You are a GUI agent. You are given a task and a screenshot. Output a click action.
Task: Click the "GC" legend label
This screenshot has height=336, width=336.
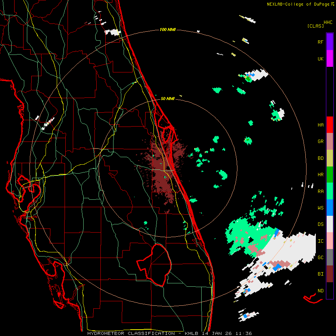click(x=320, y=257)
